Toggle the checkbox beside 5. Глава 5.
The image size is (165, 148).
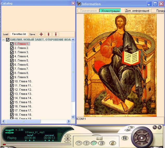coord(12,60)
